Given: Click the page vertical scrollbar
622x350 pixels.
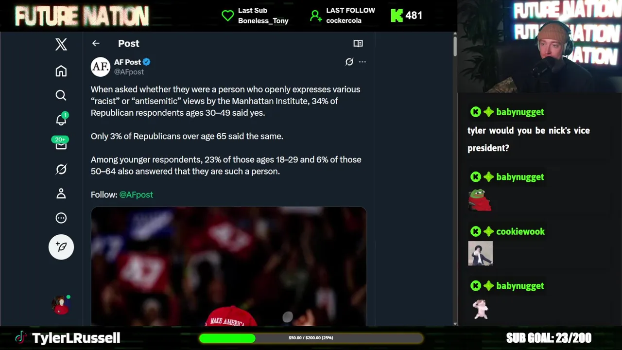Looking at the screenshot, I should 455,179.
